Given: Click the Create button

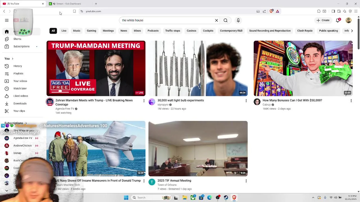Looking at the screenshot, I should click(x=323, y=20).
